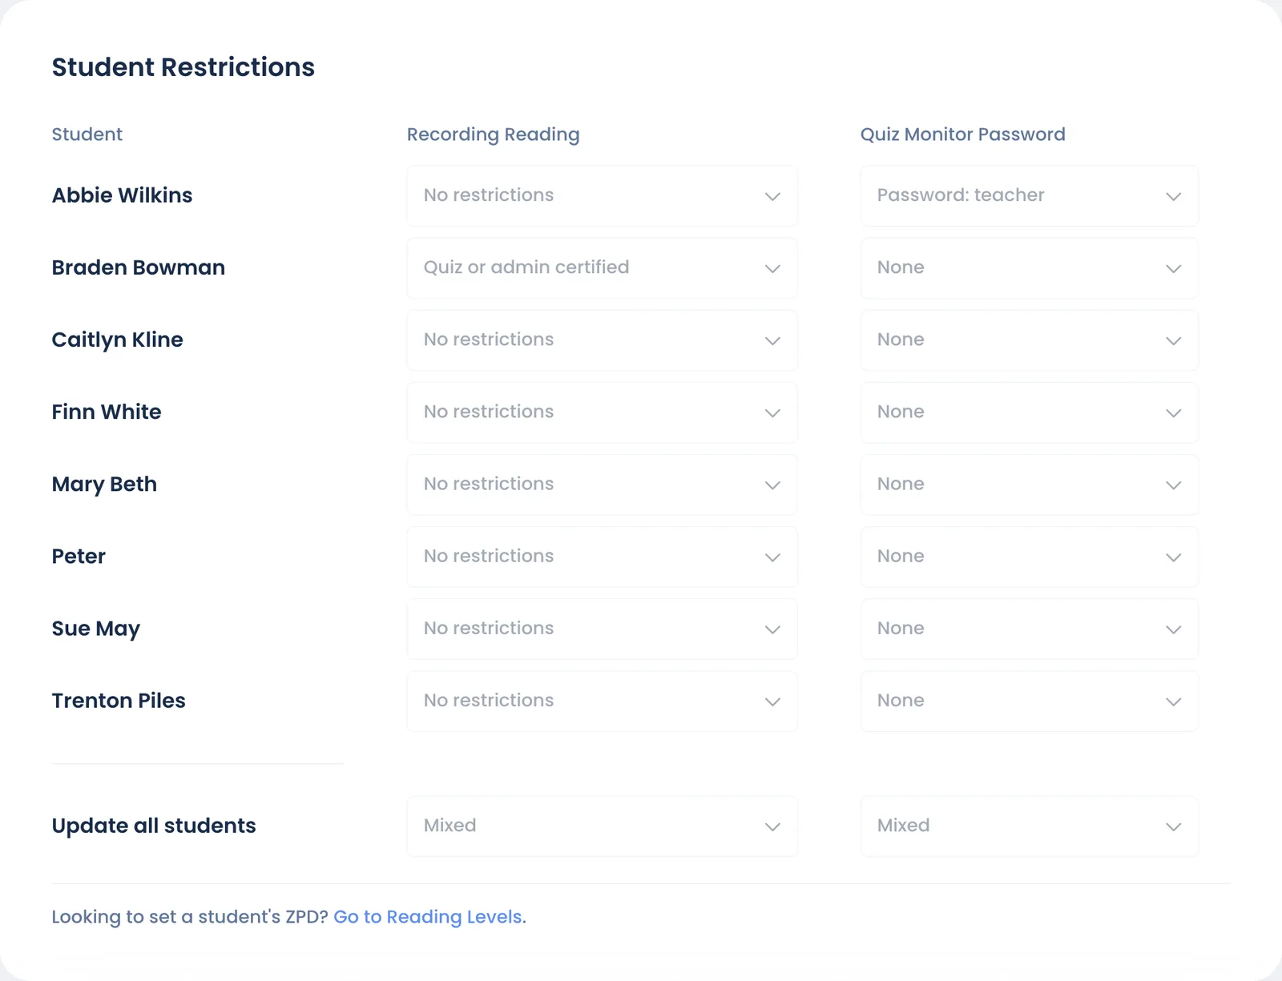Image resolution: width=1282 pixels, height=981 pixels.
Task: Open the Update all students Quiz Monitor Password dropdown
Action: tap(1030, 826)
